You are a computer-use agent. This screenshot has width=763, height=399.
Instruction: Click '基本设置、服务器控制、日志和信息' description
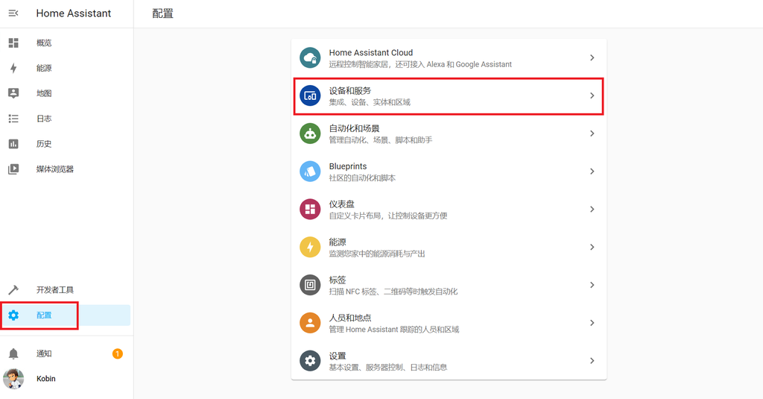[x=387, y=368]
